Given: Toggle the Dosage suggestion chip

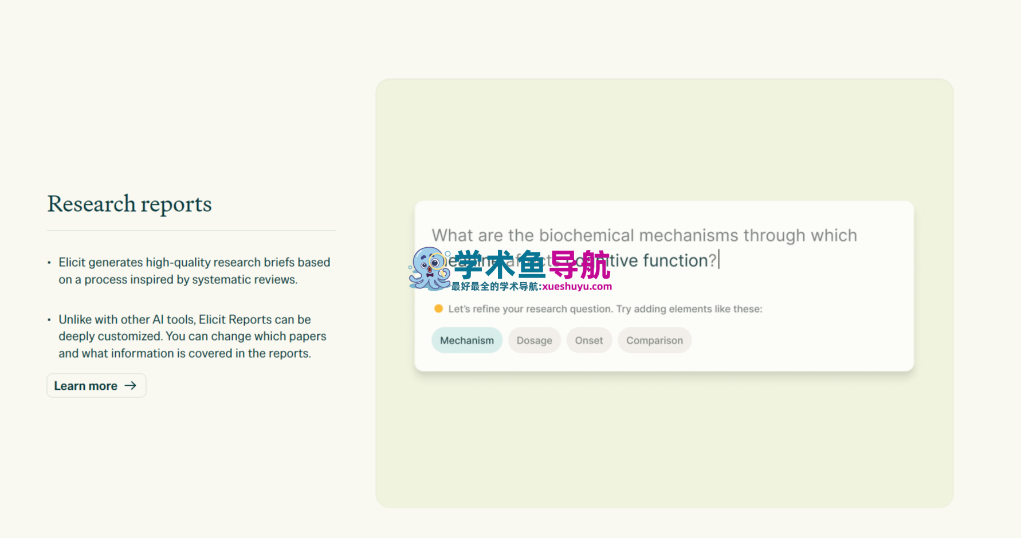Looking at the screenshot, I should pos(534,341).
